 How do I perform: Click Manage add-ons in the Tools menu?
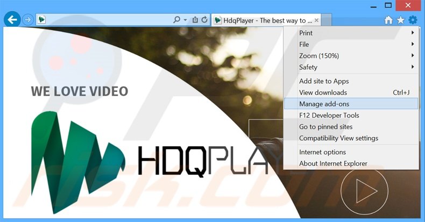pyautogui.click(x=351, y=104)
